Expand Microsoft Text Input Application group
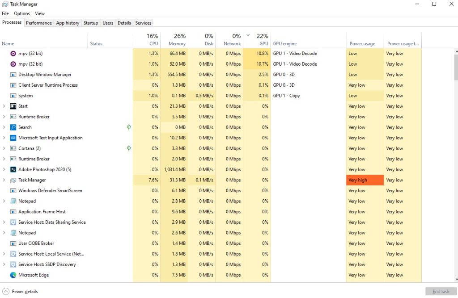 point(4,138)
